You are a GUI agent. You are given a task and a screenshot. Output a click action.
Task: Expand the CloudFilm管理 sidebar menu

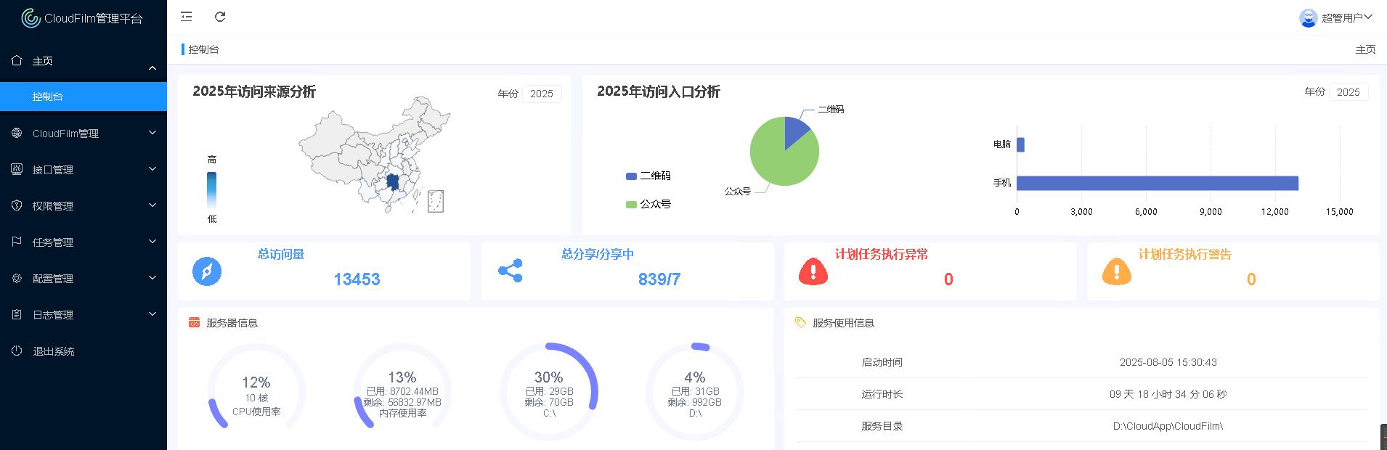pos(84,133)
